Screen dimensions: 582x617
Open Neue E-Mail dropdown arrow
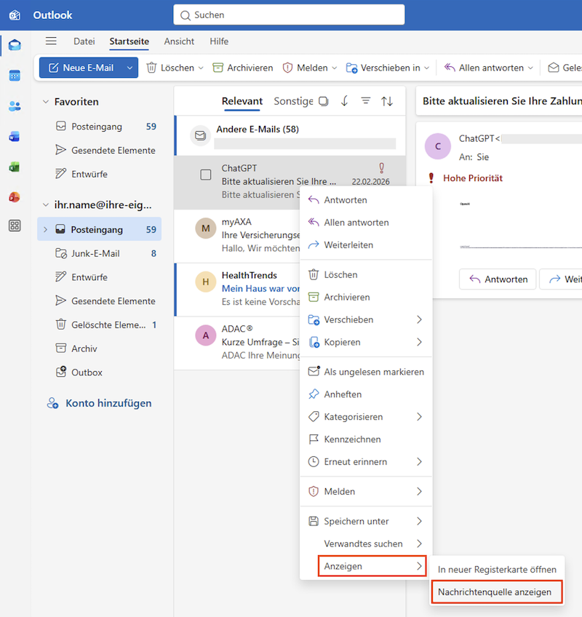coord(129,68)
